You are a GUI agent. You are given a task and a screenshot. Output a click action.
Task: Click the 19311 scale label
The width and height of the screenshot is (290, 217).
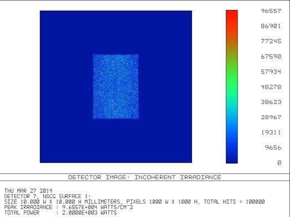coord(271,132)
